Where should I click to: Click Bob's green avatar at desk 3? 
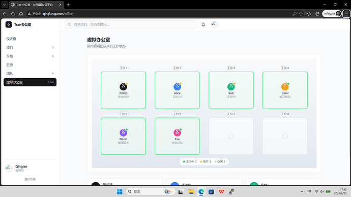231,86
